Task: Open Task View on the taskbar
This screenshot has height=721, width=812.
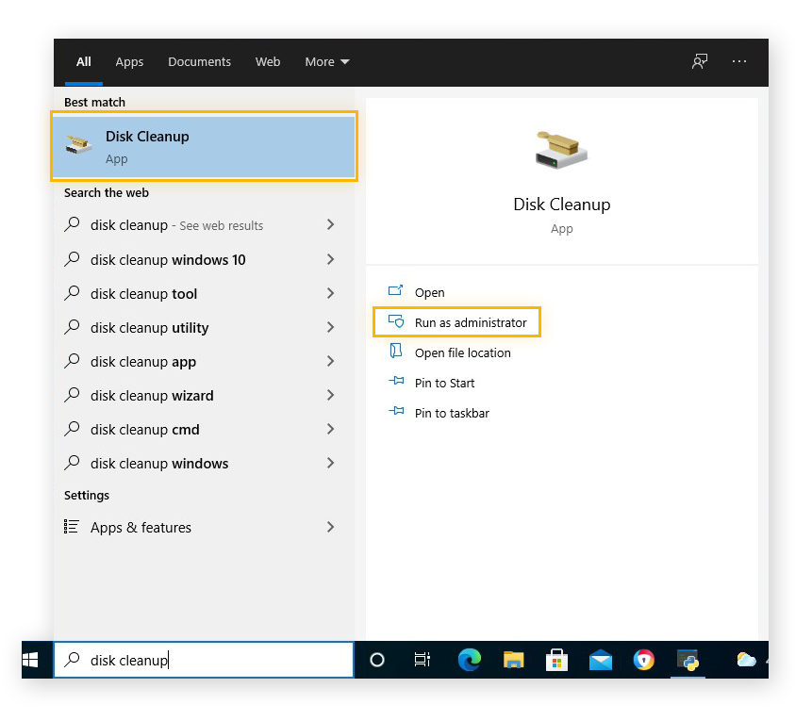Action: pyautogui.click(x=423, y=661)
